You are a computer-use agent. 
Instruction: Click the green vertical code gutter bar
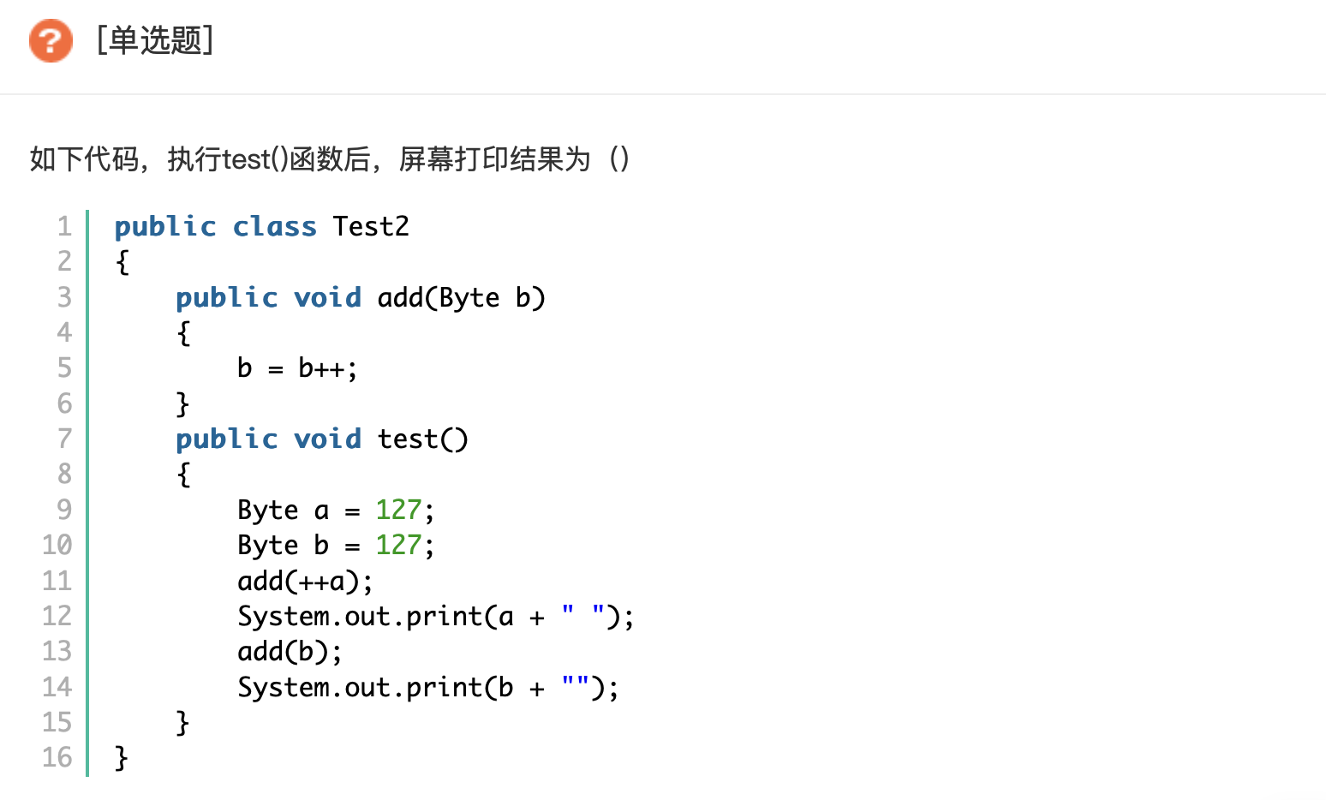pyautogui.click(x=87, y=493)
